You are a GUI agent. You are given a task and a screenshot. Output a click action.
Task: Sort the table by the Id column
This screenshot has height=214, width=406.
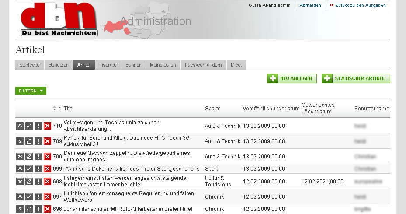tap(57, 109)
